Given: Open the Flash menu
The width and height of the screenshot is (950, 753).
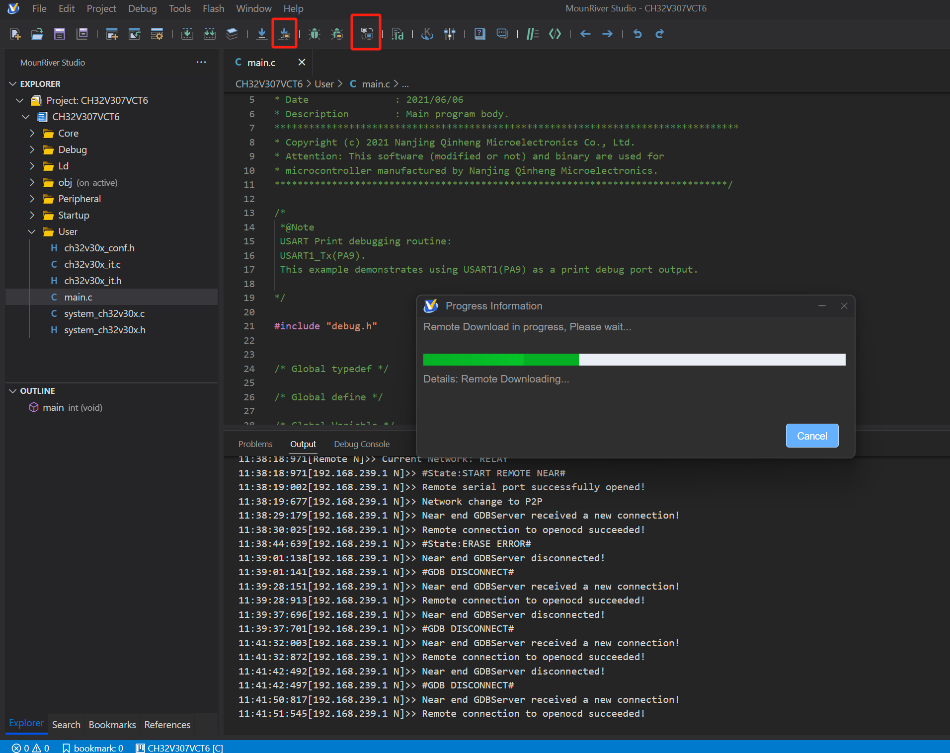Looking at the screenshot, I should click(213, 8).
